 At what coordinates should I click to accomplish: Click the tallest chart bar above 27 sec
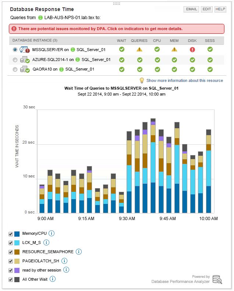[153, 166]
